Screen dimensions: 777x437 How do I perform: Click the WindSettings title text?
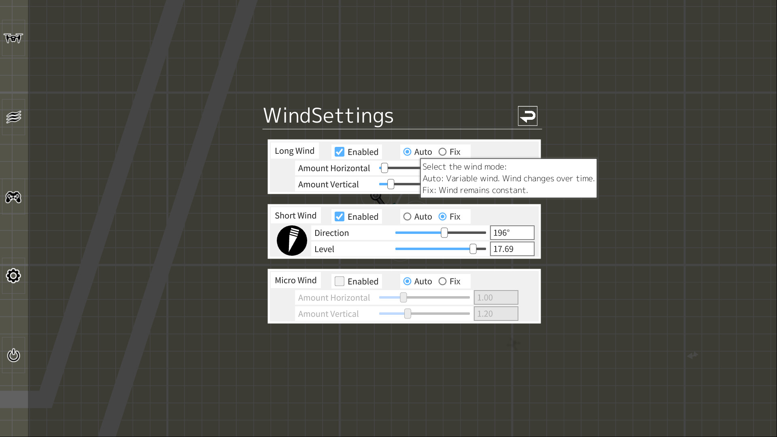(329, 116)
